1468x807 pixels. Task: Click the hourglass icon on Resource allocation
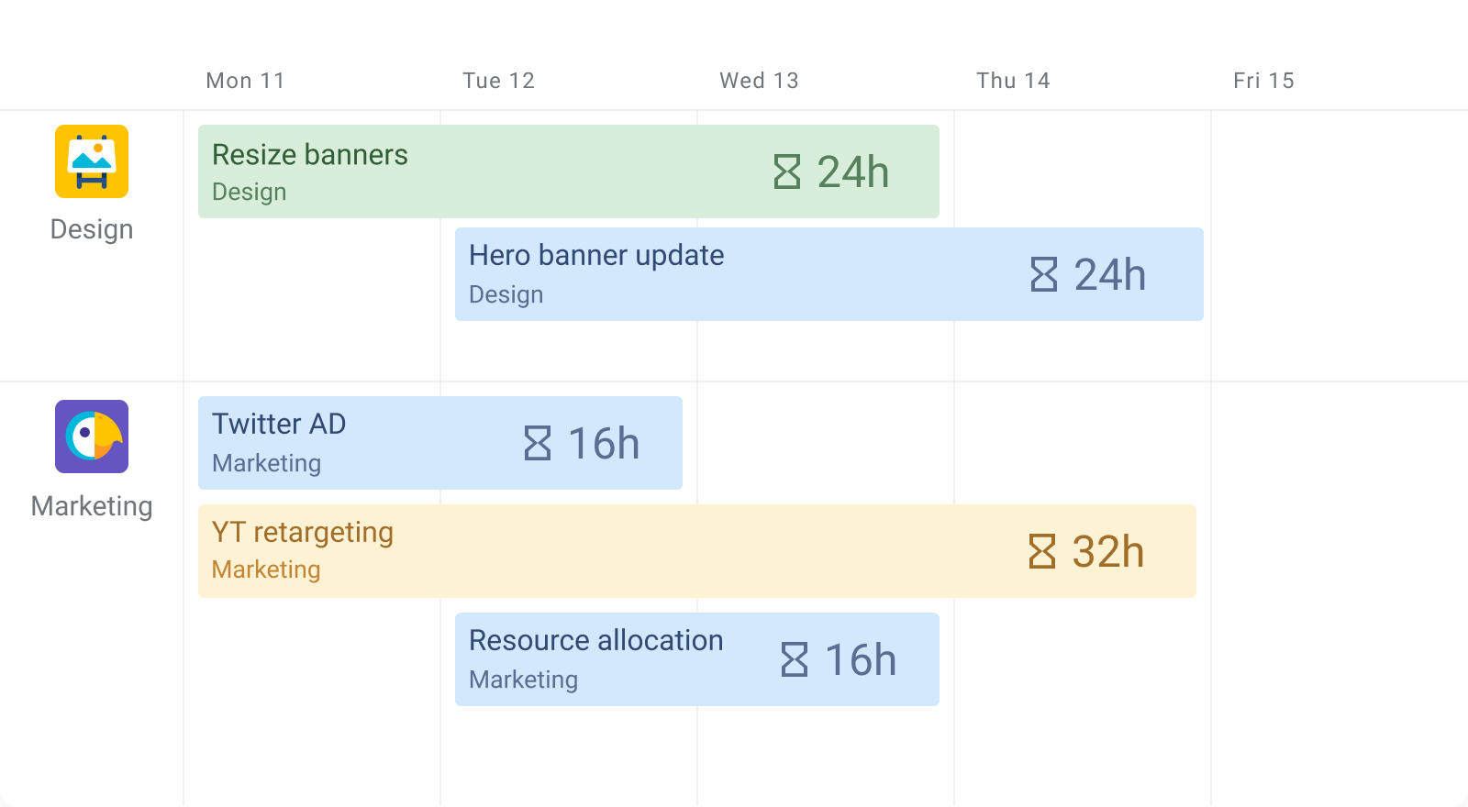(795, 658)
